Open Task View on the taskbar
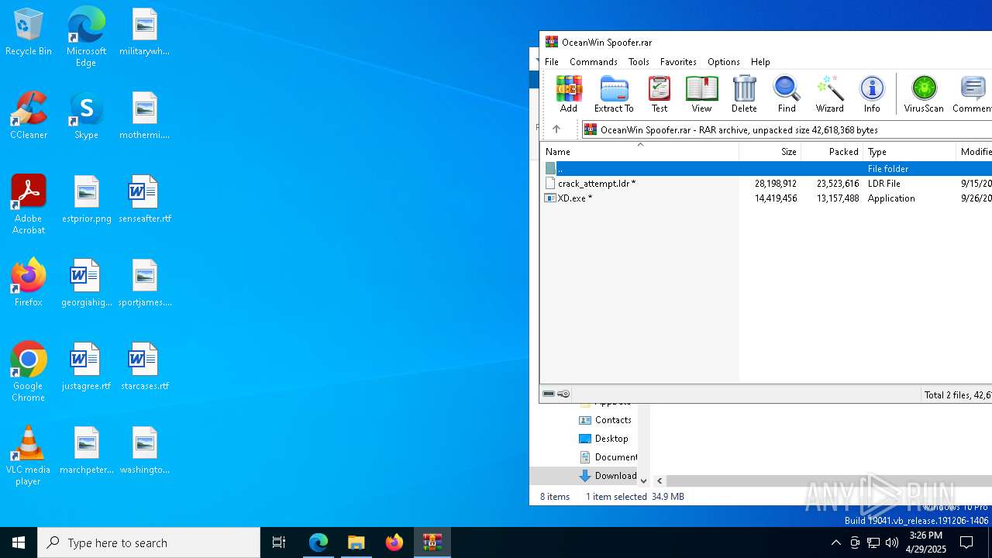Viewport: 992px width, 558px height. click(279, 542)
